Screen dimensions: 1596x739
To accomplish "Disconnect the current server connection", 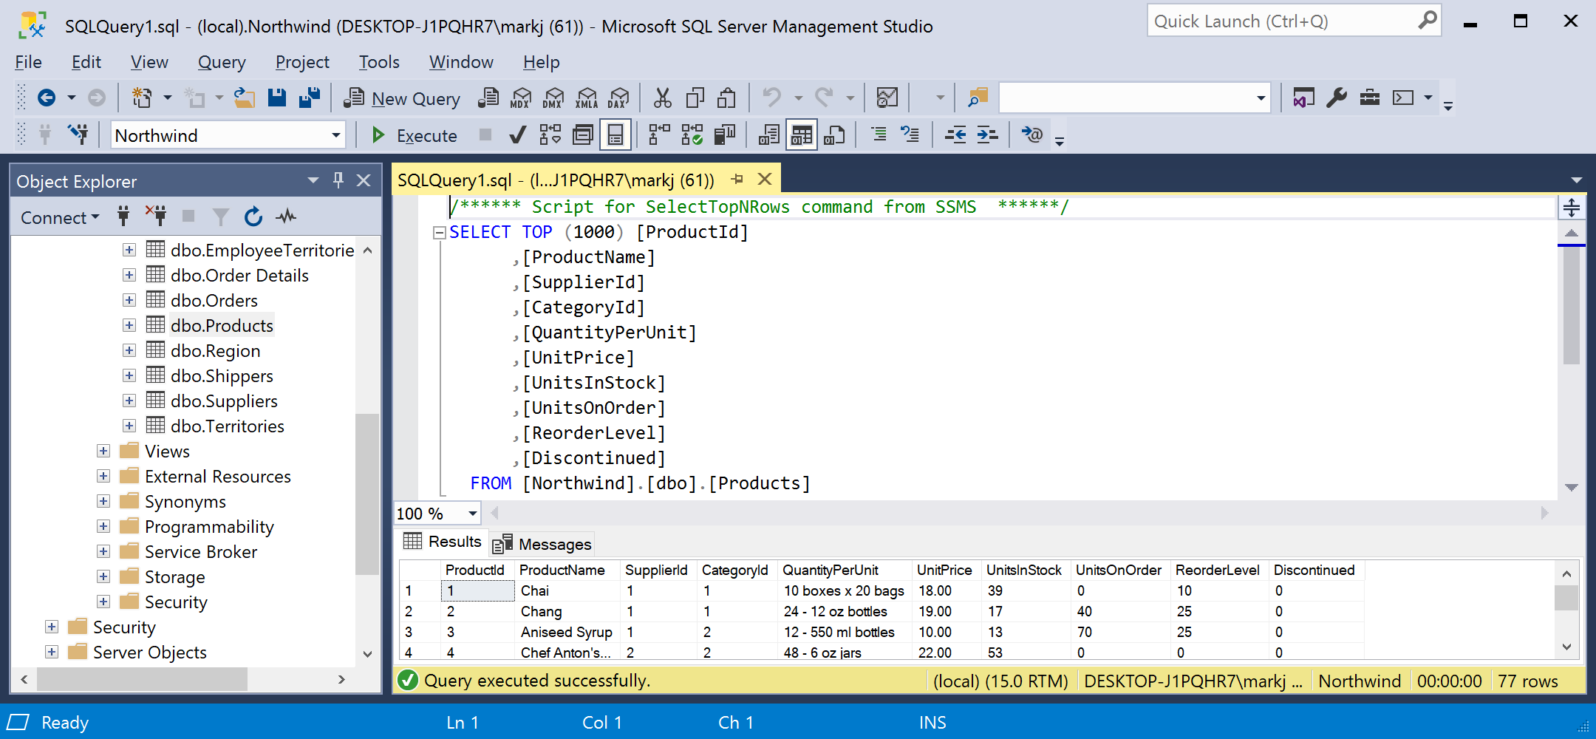I will [156, 217].
